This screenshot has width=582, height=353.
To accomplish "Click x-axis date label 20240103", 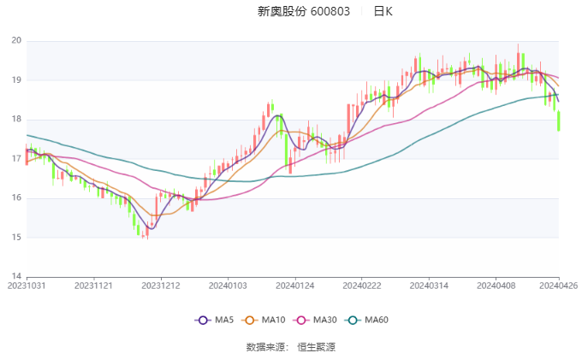I will [228, 285].
